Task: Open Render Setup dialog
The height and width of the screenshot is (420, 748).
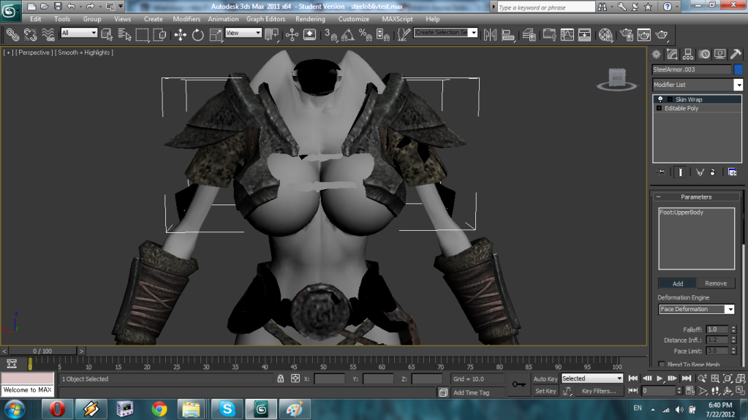Action: [x=627, y=35]
